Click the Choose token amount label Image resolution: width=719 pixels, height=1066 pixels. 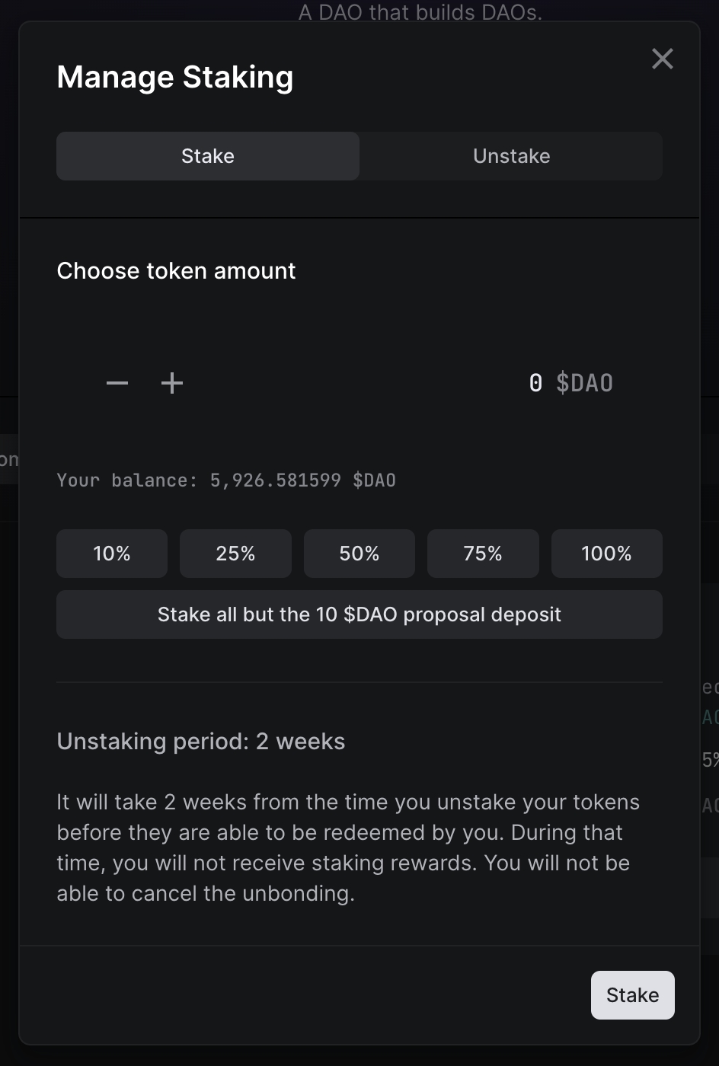[x=176, y=271]
